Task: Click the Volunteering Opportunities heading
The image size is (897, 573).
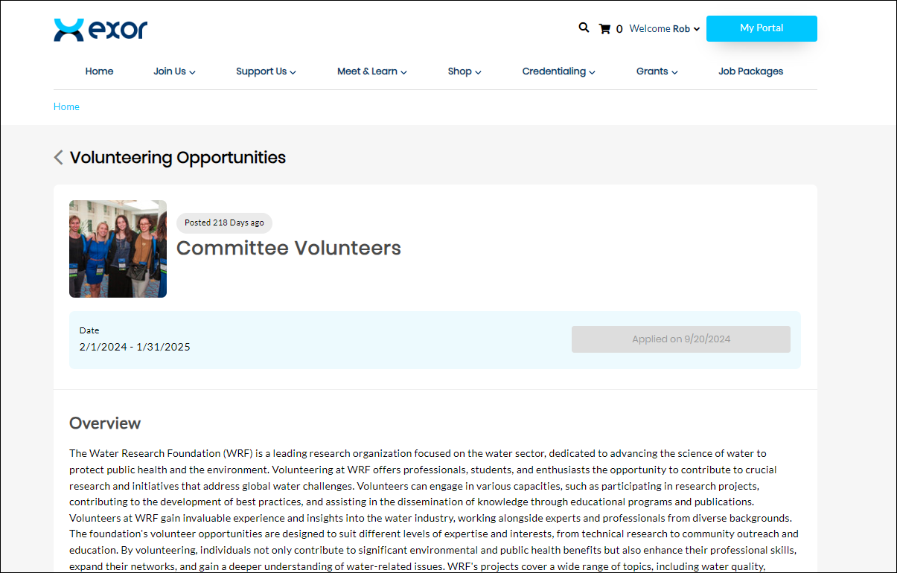Action: point(178,158)
